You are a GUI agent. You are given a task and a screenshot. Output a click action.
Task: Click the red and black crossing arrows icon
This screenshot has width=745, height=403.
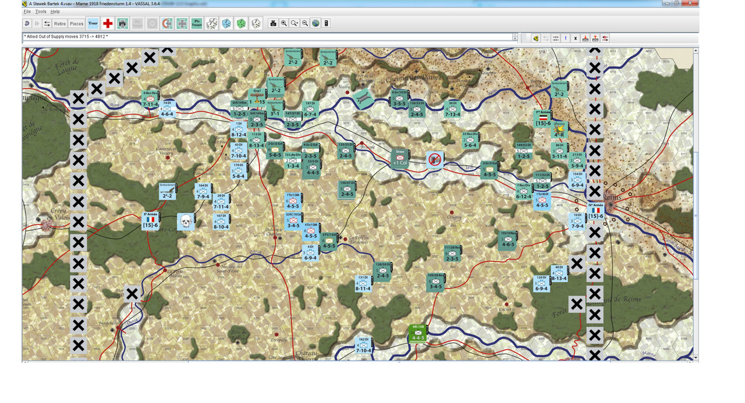click(x=605, y=38)
